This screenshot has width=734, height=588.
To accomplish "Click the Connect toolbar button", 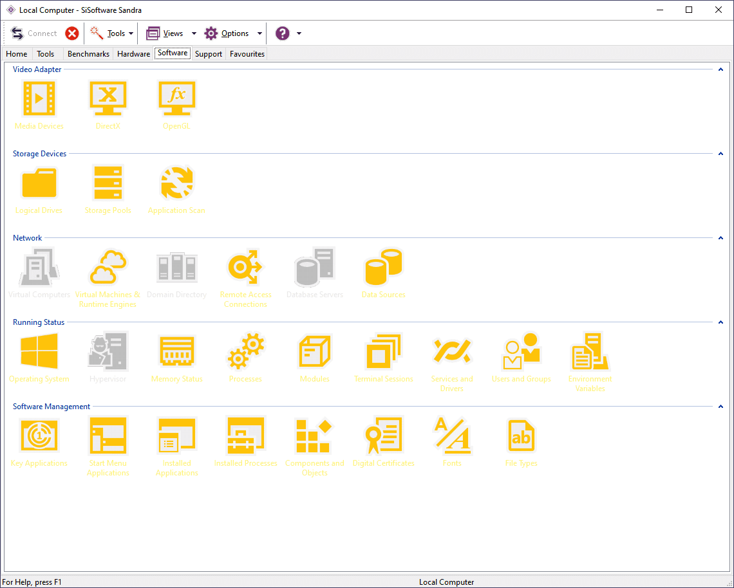I will [x=33, y=33].
